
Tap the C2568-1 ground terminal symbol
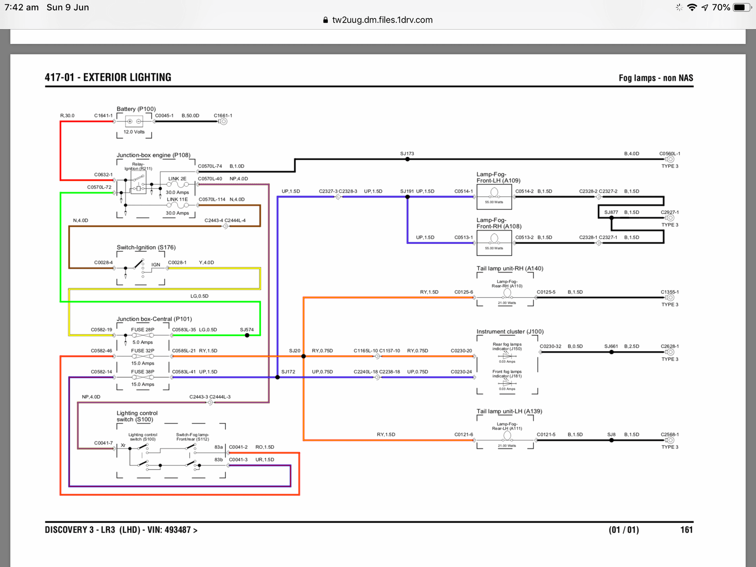(670, 440)
